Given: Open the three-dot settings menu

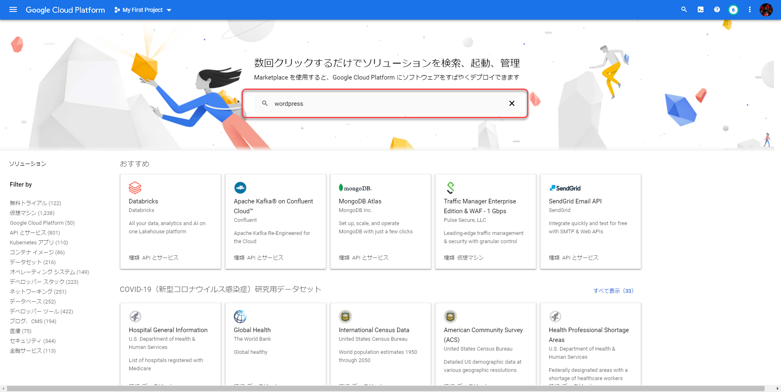Looking at the screenshot, I should [750, 10].
